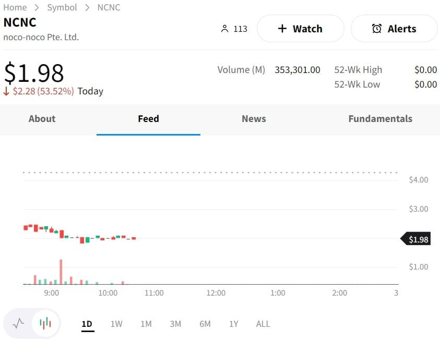Viewport: 440px width, 342px height.
Task: Select the 1D time range
Action: (x=87, y=324)
